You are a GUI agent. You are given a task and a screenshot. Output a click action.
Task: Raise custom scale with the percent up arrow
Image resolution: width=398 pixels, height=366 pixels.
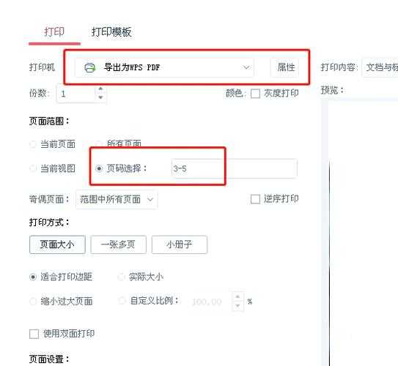pyautogui.click(x=237, y=296)
